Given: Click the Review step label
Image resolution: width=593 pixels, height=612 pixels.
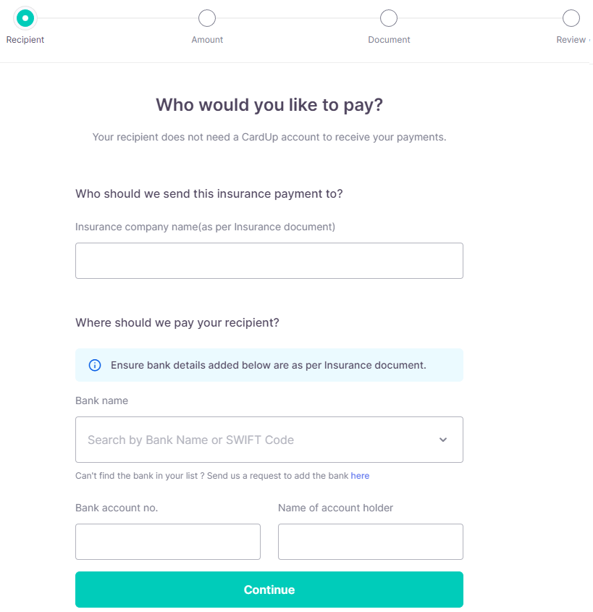Looking at the screenshot, I should point(571,40).
